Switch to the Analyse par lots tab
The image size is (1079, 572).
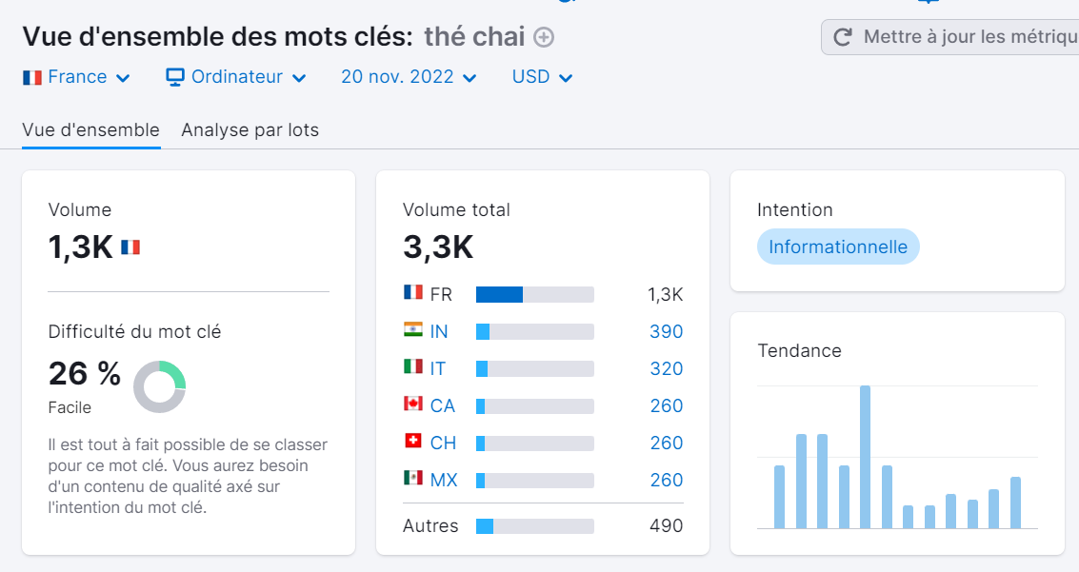tap(248, 129)
